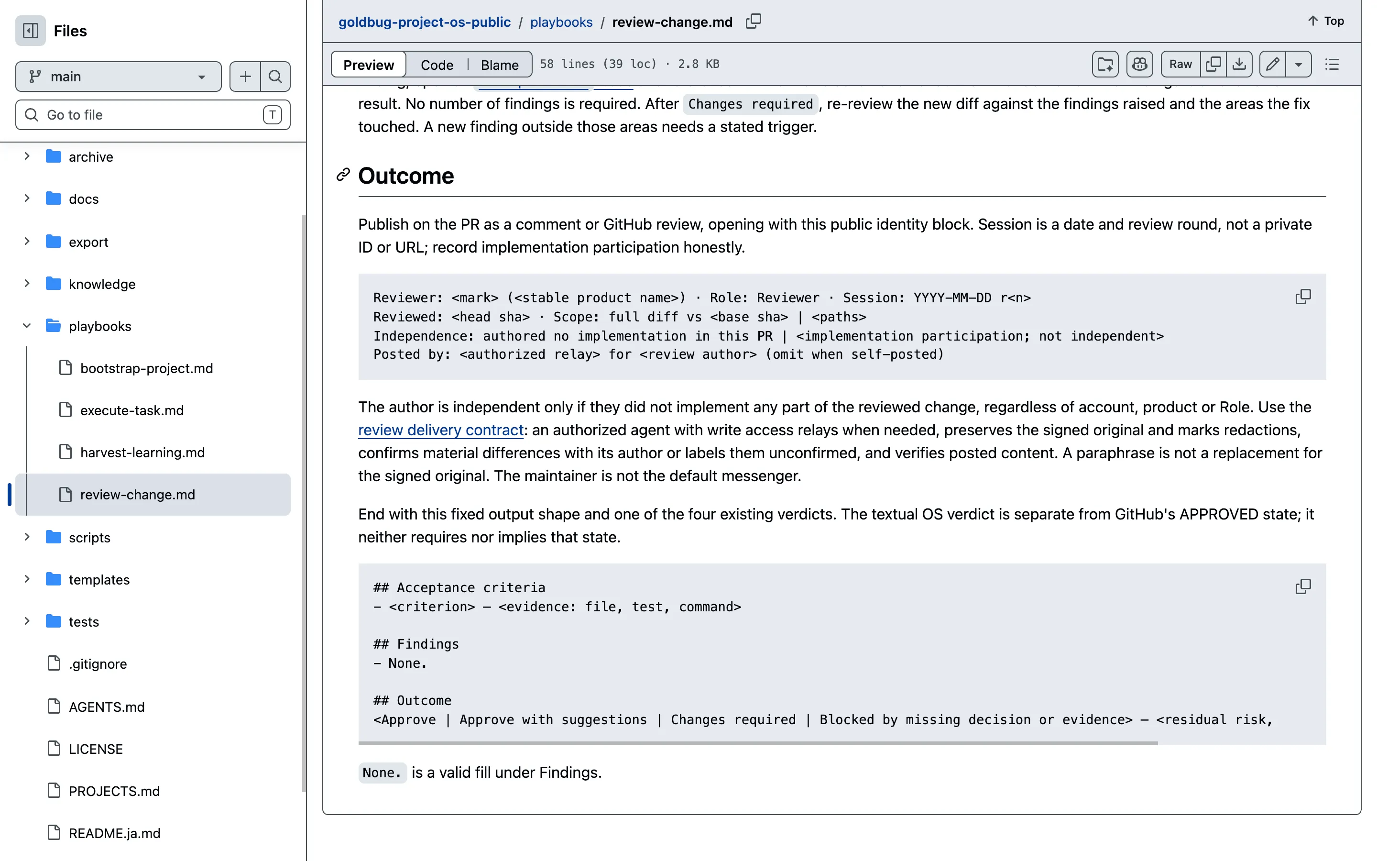The image size is (1377, 861).
Task: Open harvest-learning.md in the file tree
Action: pyautogui.click(x=142, y=453)
